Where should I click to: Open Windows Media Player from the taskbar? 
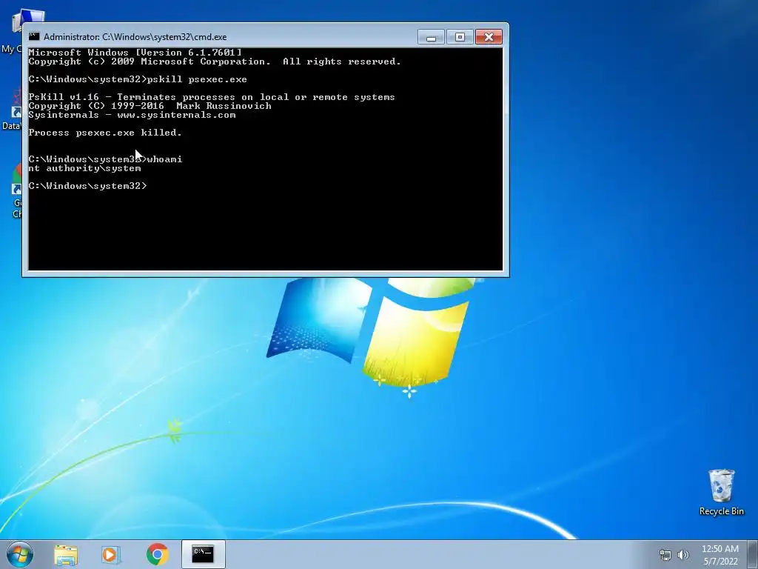[111, 554]
